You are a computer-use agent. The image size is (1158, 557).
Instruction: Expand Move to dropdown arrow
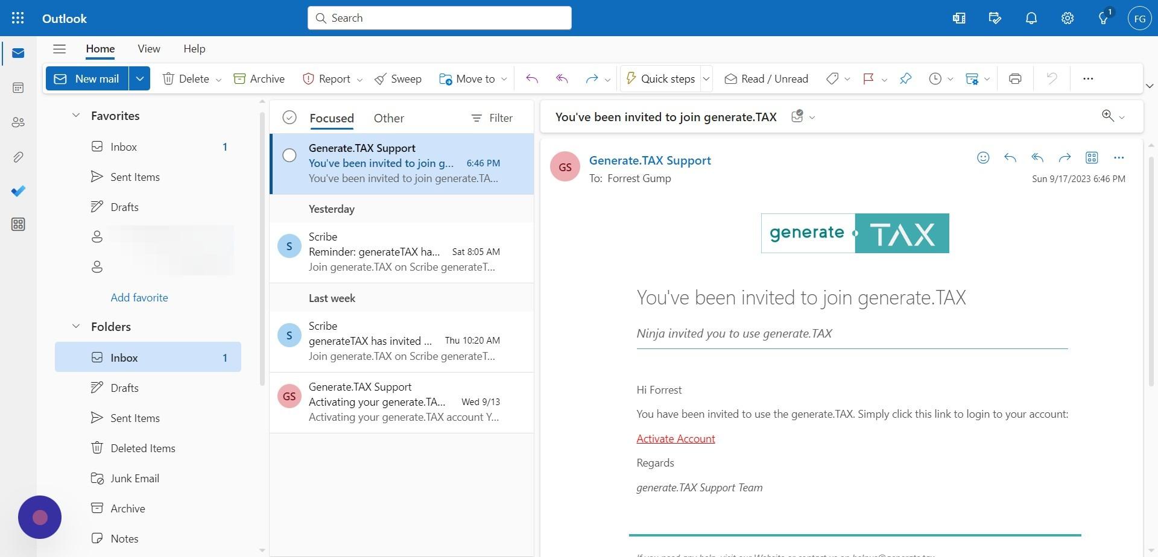(x=504, y=80)
